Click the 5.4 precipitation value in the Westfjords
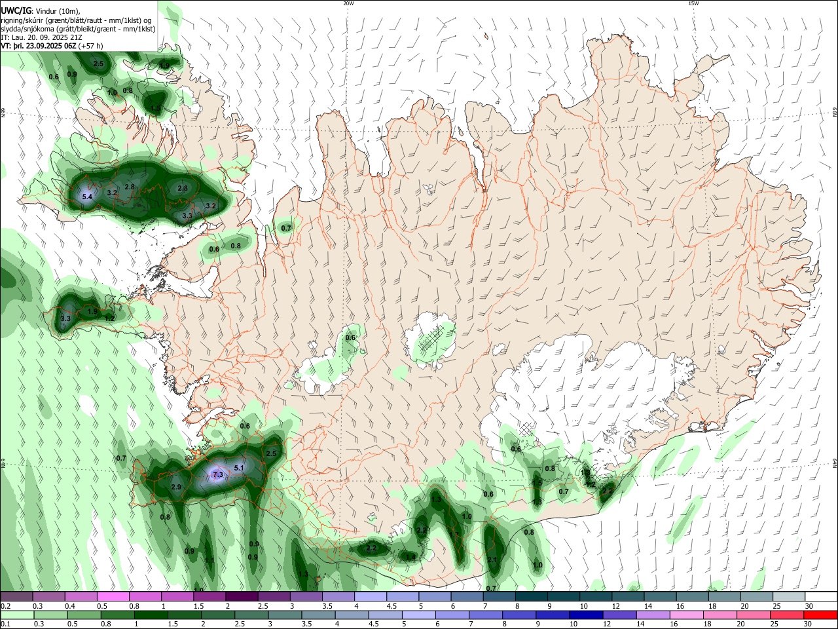This screenshot has width=838, height=629. click(x=87, y=196)
